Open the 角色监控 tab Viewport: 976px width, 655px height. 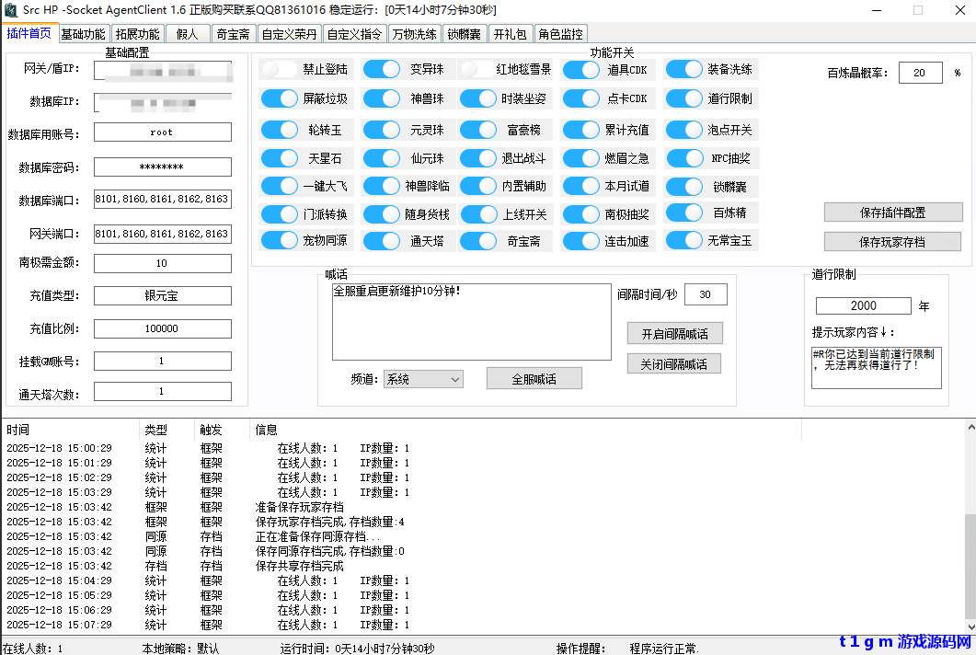pos(559,33)
